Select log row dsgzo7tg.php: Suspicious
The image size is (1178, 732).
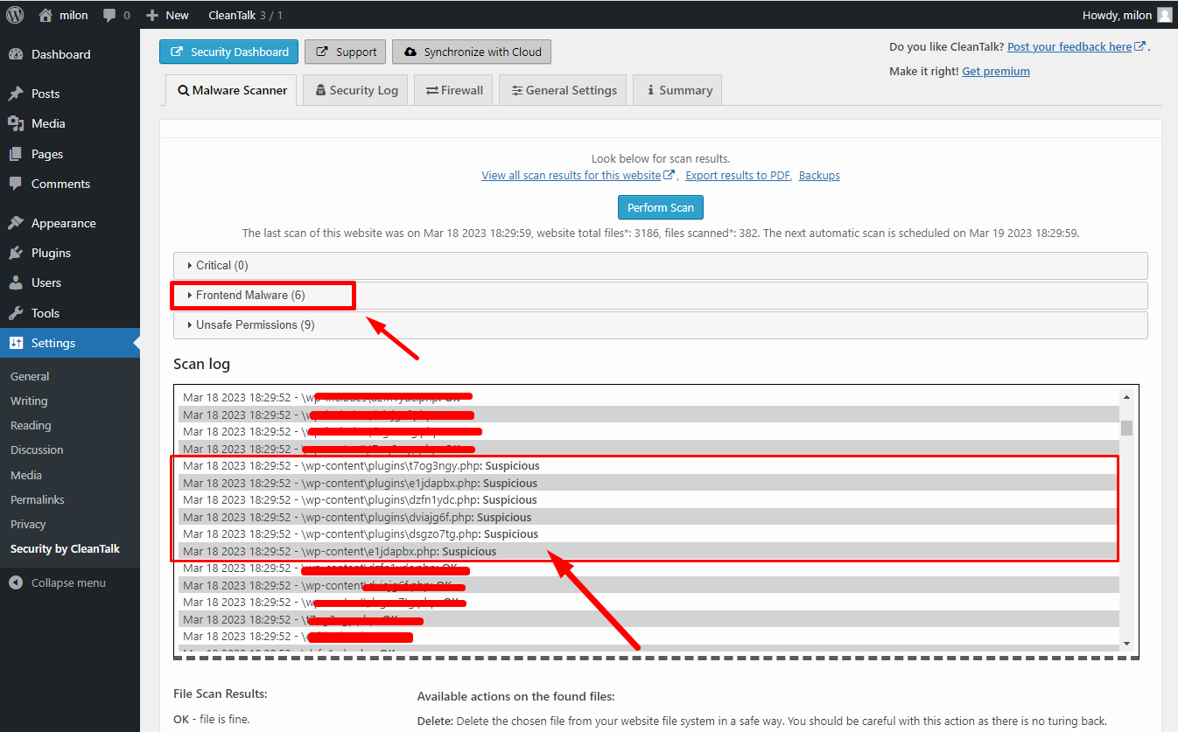tap(649, 533)
